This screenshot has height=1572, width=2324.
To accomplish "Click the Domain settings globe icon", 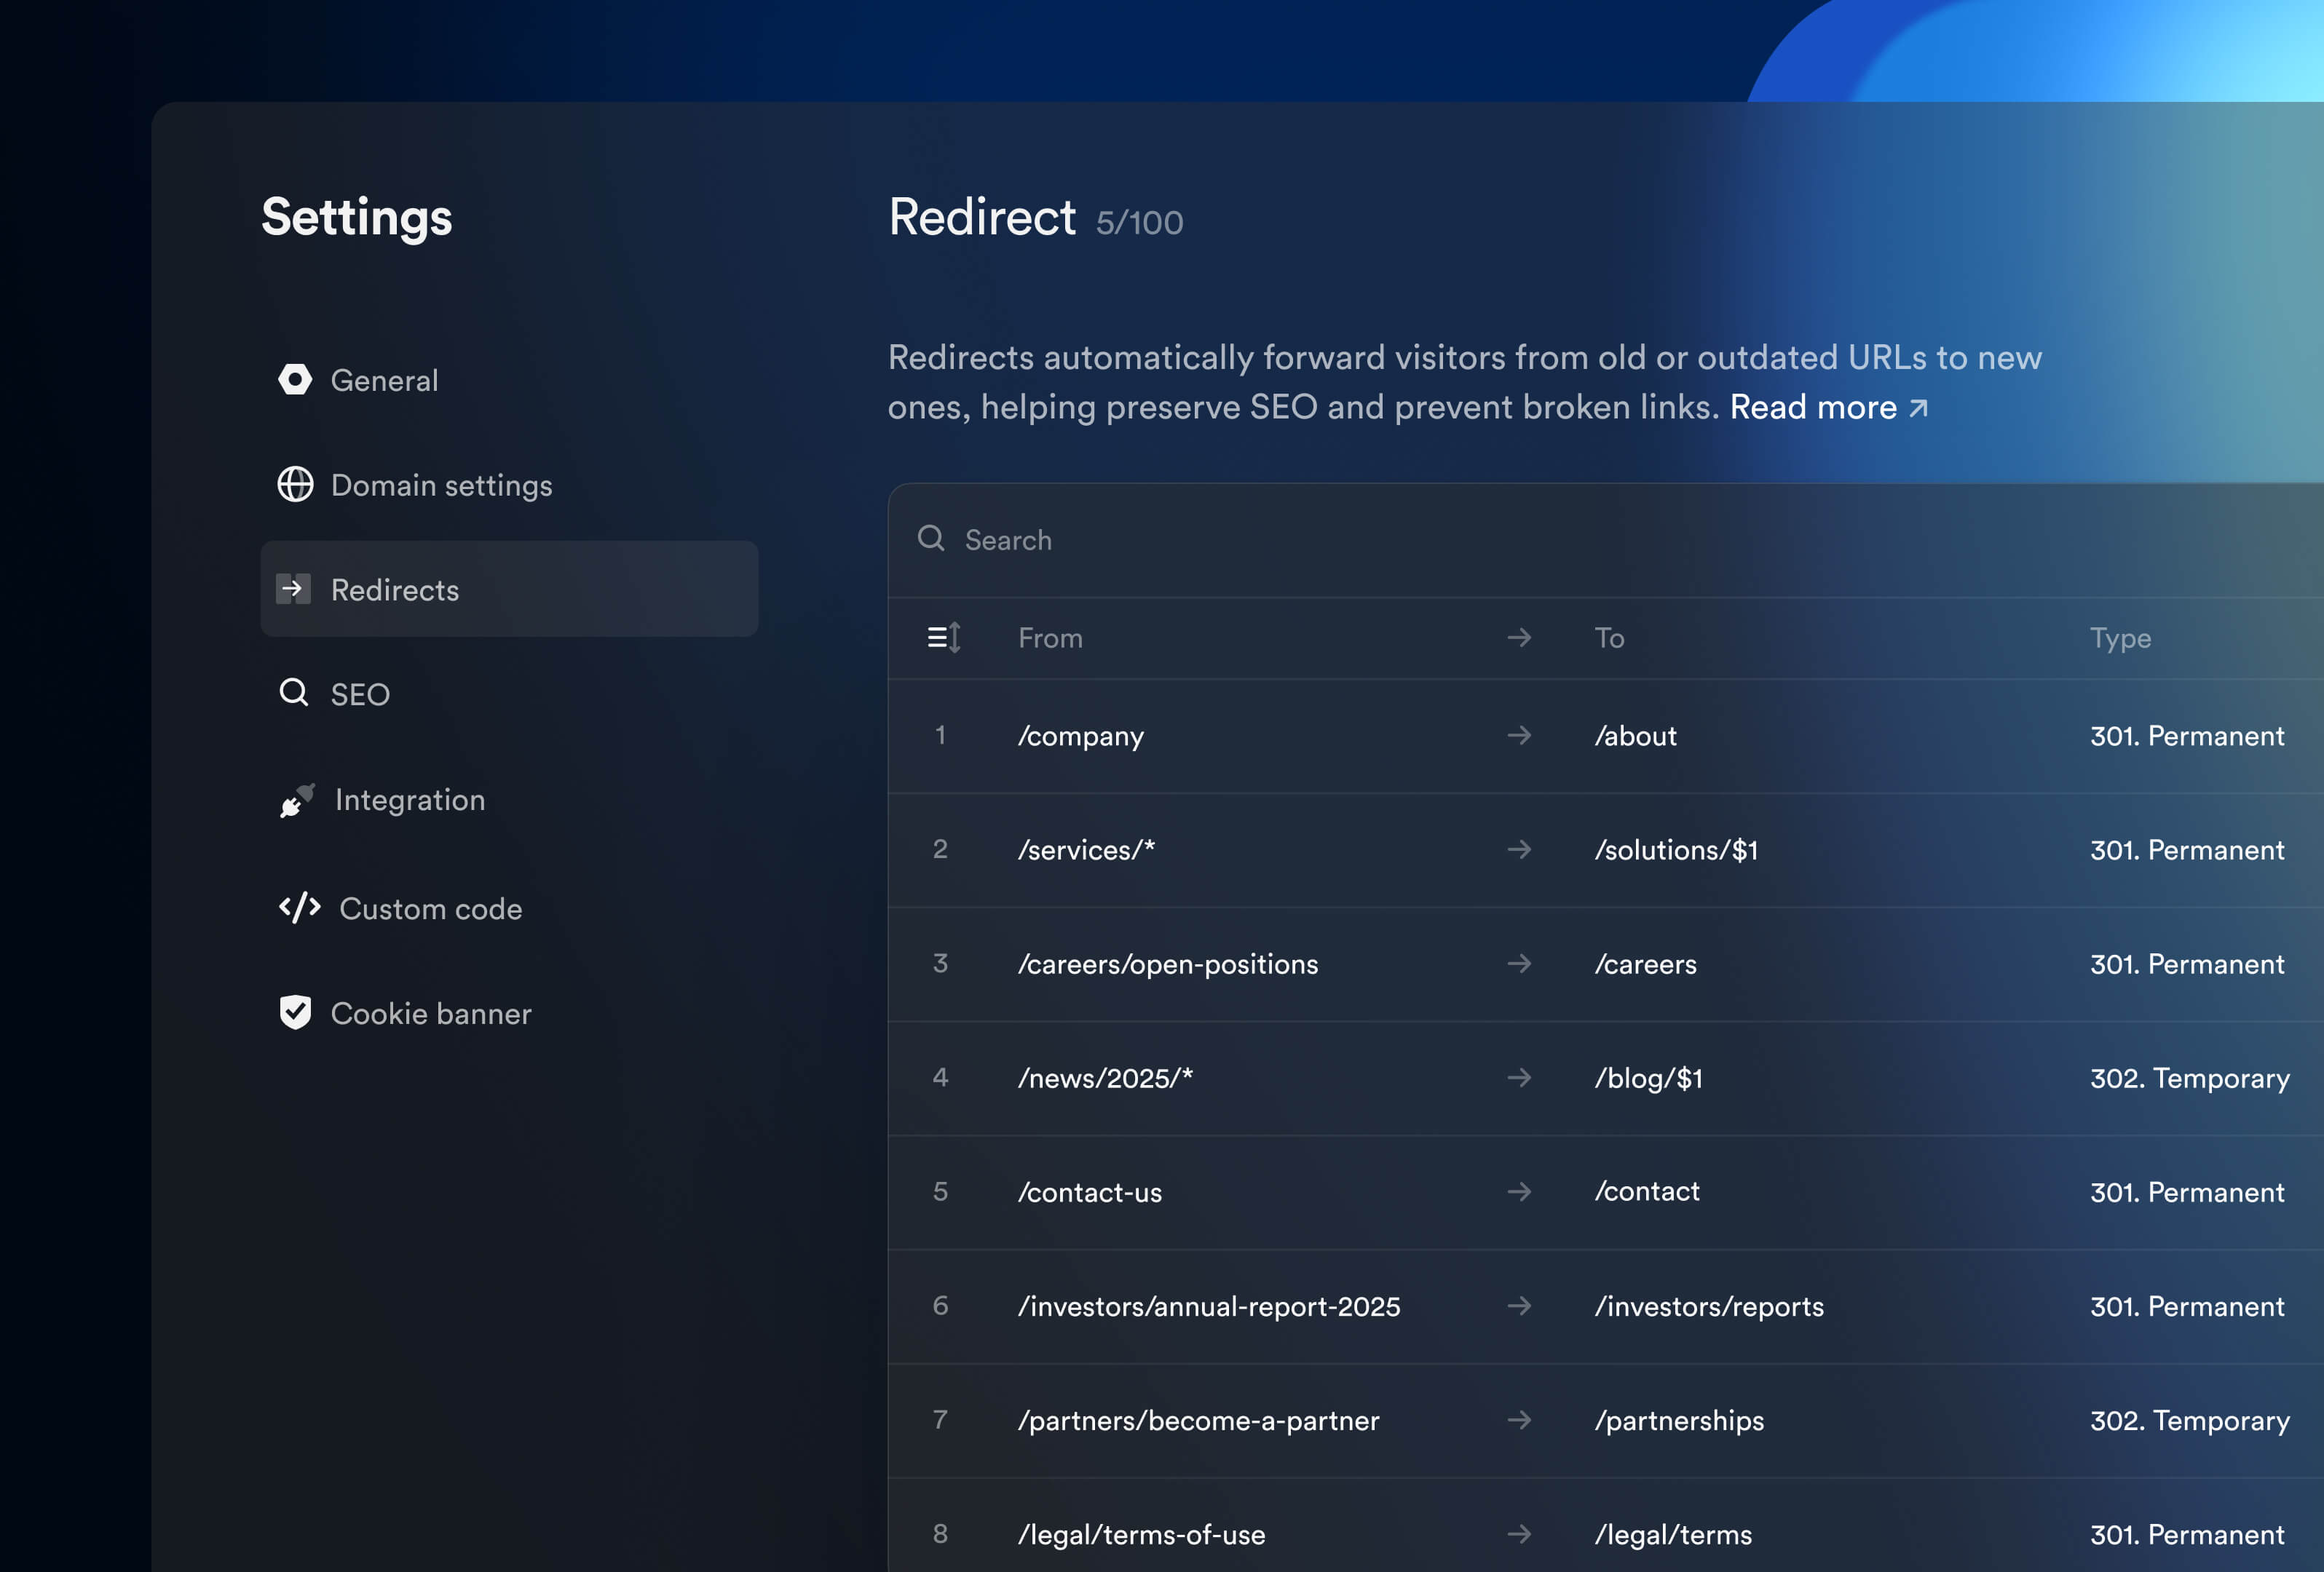I will [295, 485].
